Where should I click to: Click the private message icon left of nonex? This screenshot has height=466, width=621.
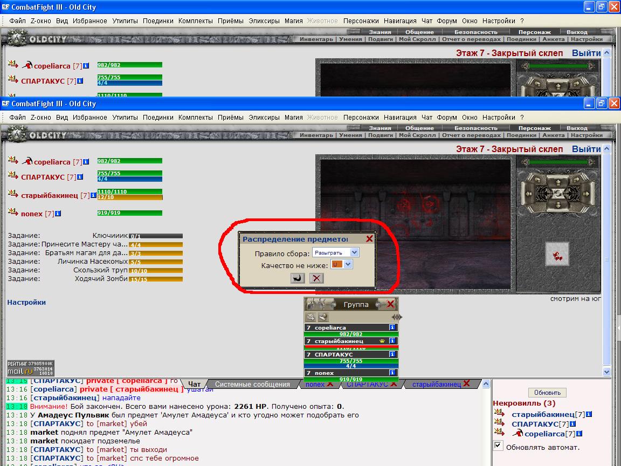click(x=13, y=212)
